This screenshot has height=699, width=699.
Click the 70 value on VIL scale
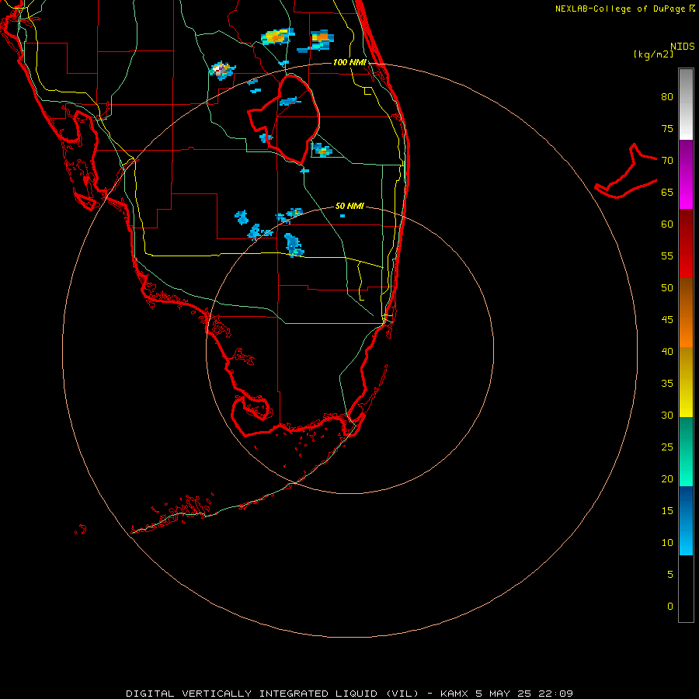point(667,161)
